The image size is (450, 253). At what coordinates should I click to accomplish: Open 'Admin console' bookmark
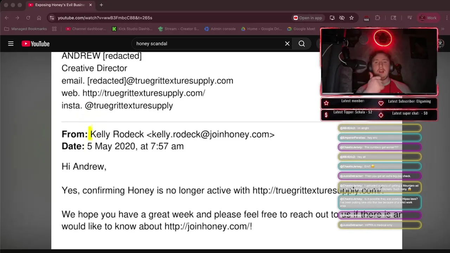[220, 29]
